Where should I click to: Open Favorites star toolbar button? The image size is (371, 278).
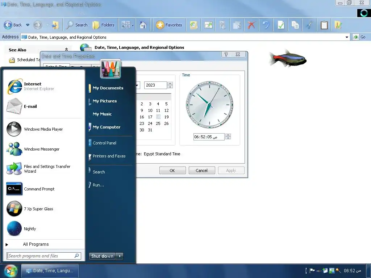[169, 25]
